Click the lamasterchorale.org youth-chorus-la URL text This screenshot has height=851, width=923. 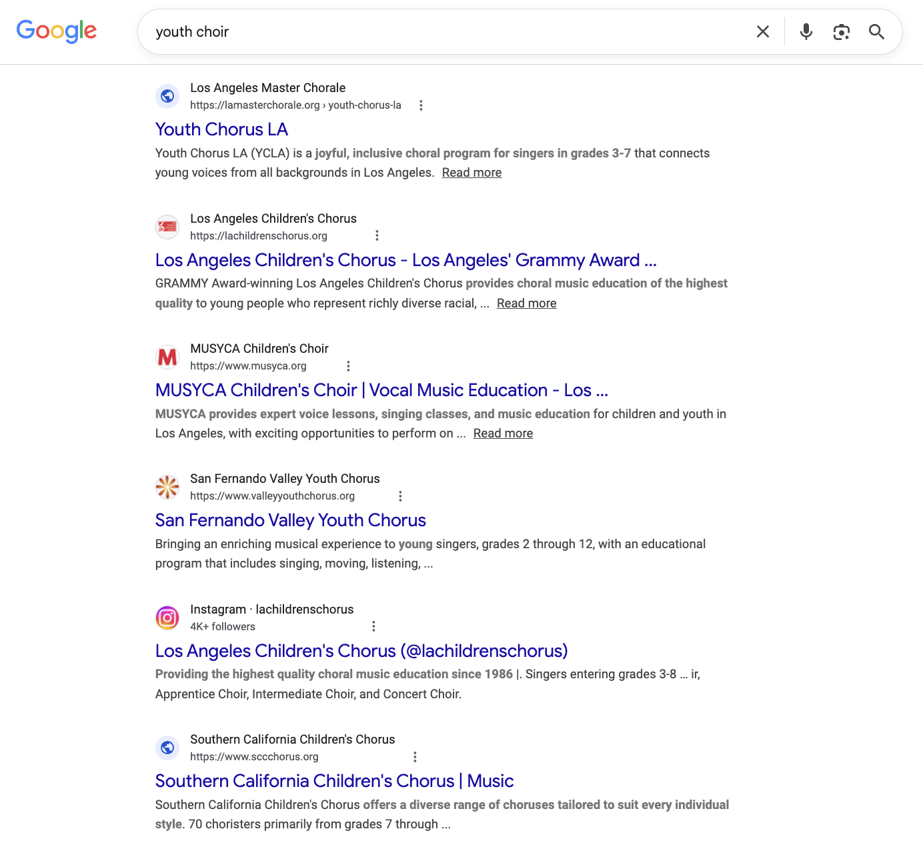(x=295, y=105)
